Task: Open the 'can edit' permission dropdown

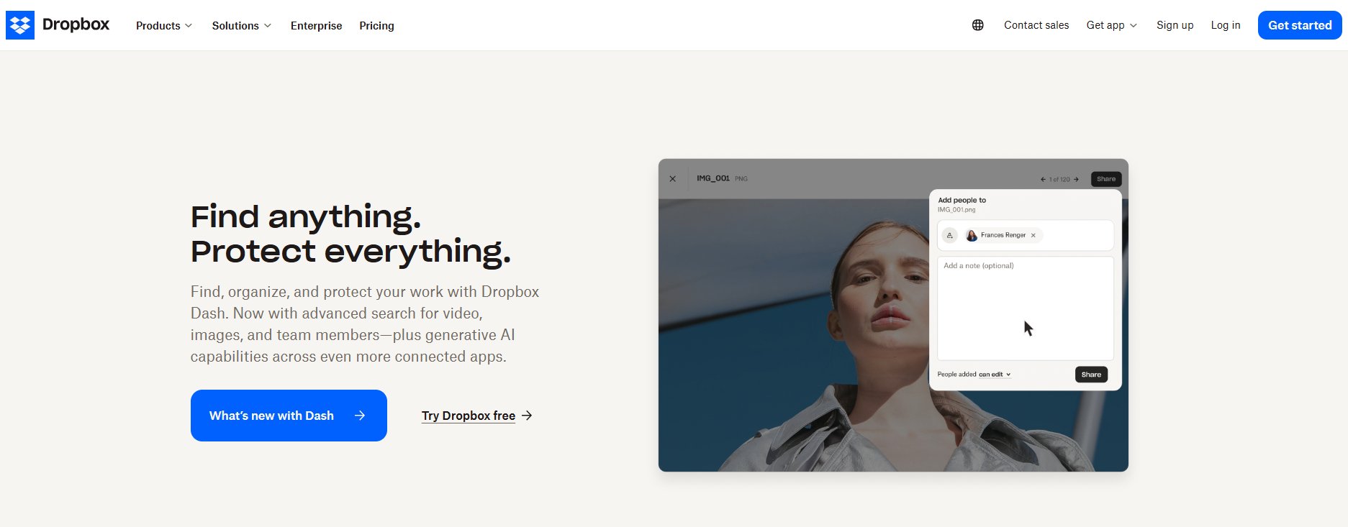Action: [x=995, y=375]
